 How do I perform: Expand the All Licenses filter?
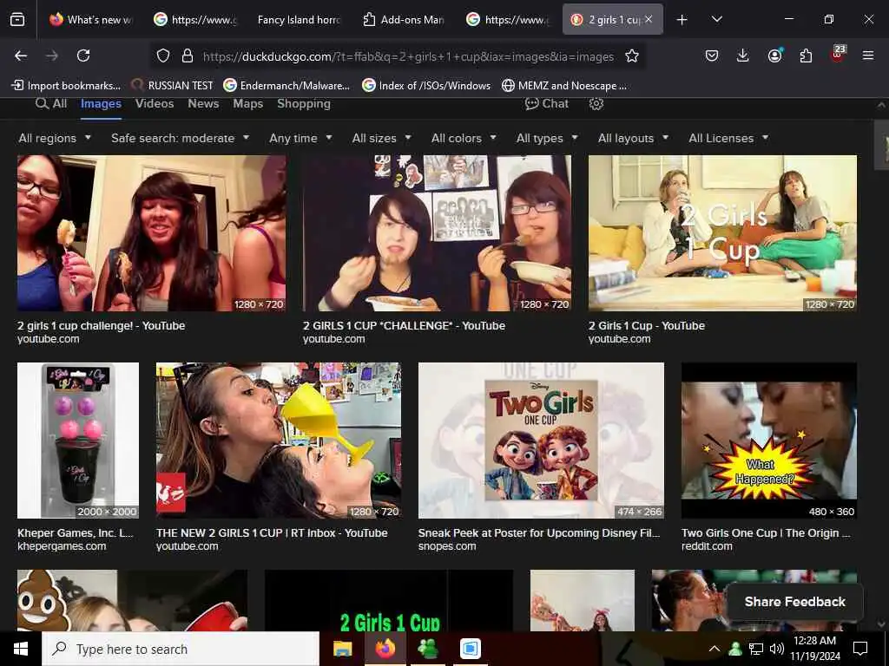(728, 138)
